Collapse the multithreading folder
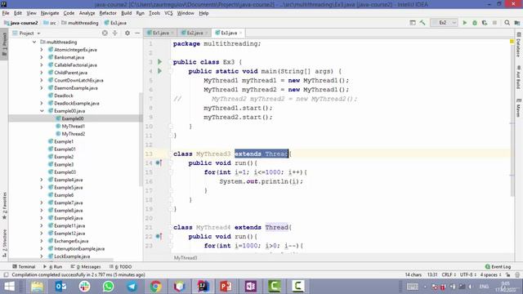This screenshot has height=294, width=523. click(34, 42)
